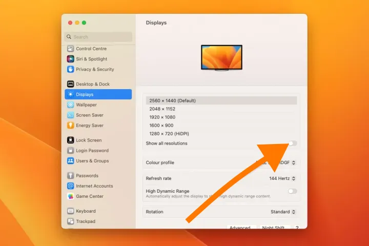Viewport: 369px width, 246px height.
Task: Click the Login Password icon
Action: 70,151
